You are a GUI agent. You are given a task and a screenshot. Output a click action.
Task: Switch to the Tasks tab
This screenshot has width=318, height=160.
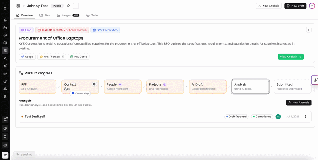[92, 15]
